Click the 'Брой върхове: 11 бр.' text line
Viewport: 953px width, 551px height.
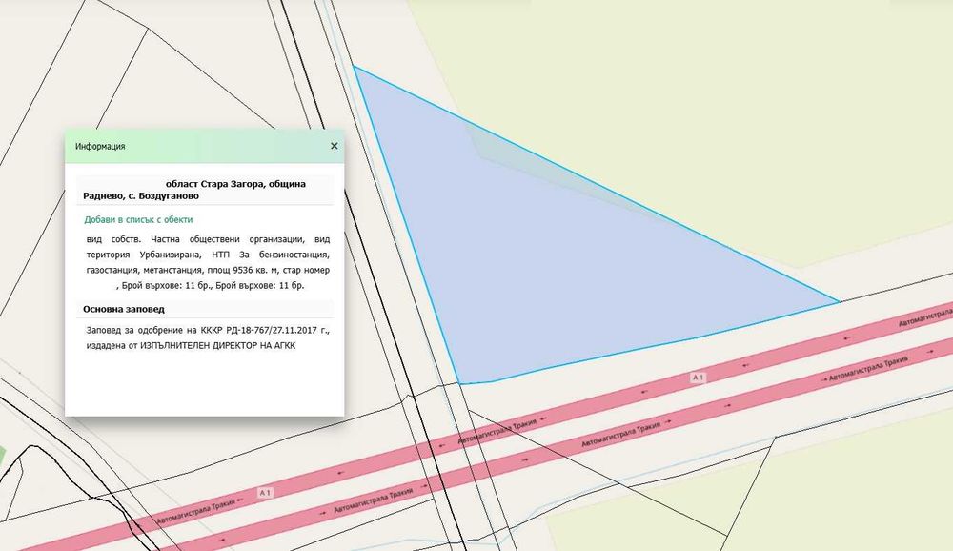click(x=213, y=285)
